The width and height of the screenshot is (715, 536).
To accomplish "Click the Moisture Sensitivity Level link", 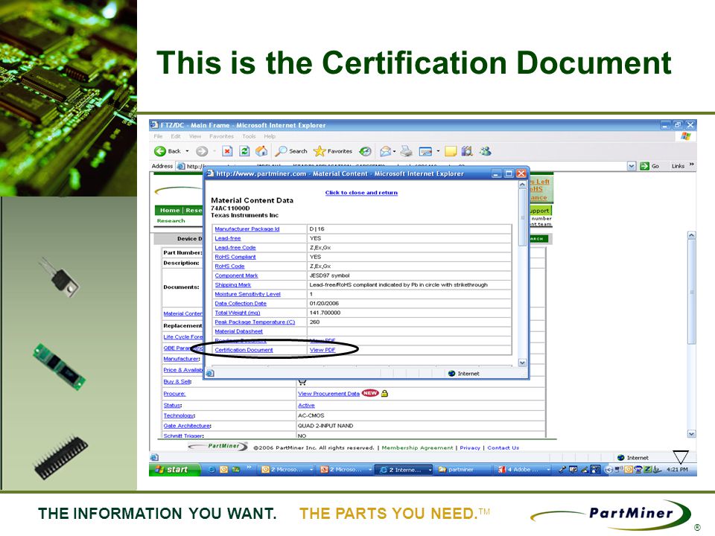I will (247, 295).
